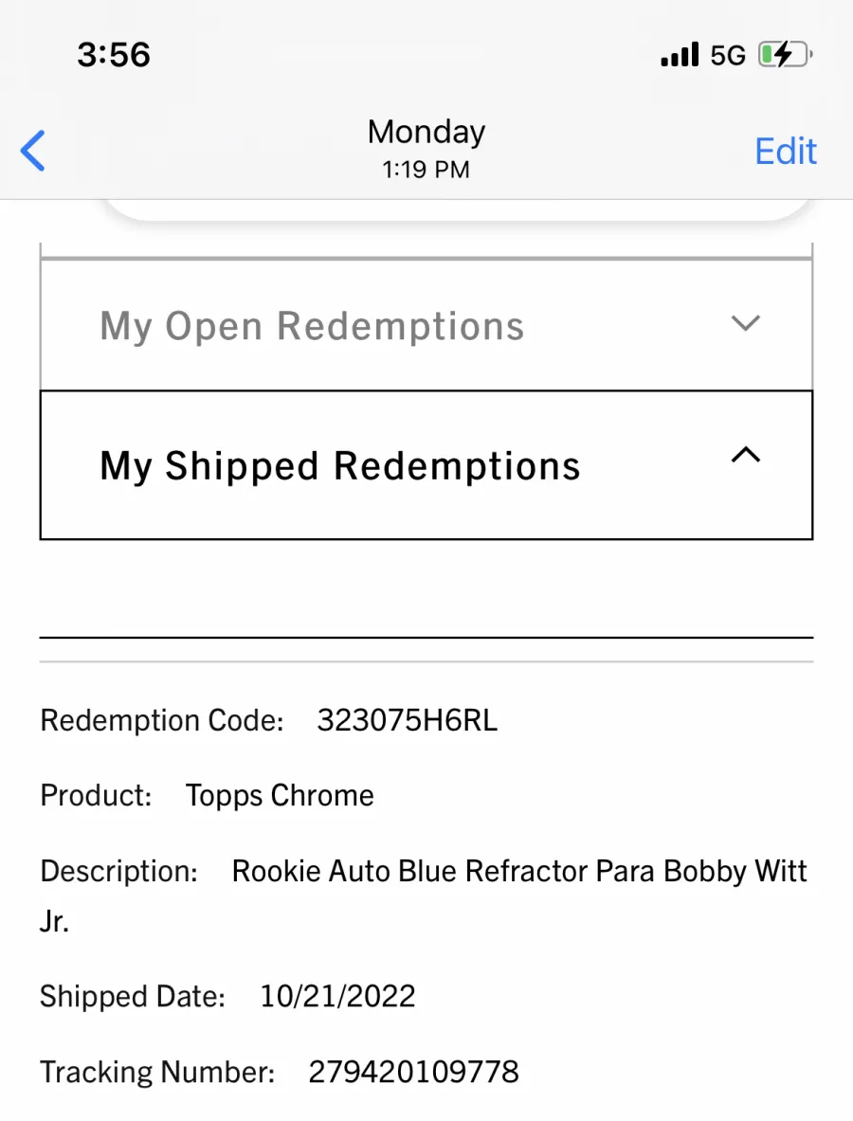Tap the Tracking Number label
The width and height of the screenshot is (853, 1121).
(x=157, y=1072)
